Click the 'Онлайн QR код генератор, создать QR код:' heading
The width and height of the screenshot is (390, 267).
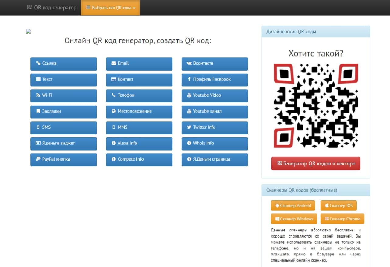138,41
